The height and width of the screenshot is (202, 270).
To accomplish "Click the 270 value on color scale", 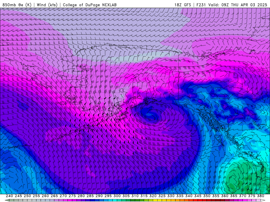I will coord(63,196).
